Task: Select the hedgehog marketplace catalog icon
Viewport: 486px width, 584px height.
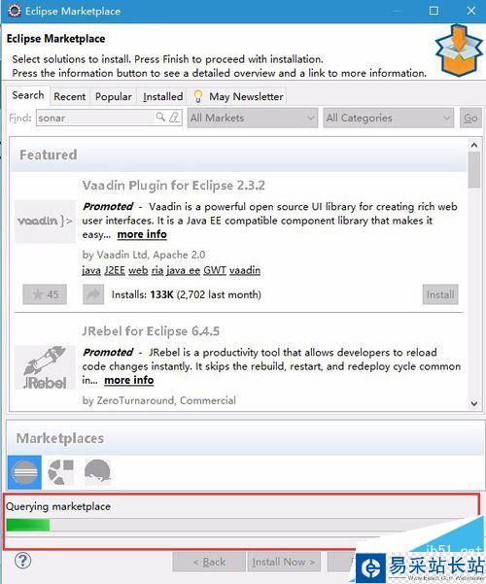Action: click(x=97, y=471)
